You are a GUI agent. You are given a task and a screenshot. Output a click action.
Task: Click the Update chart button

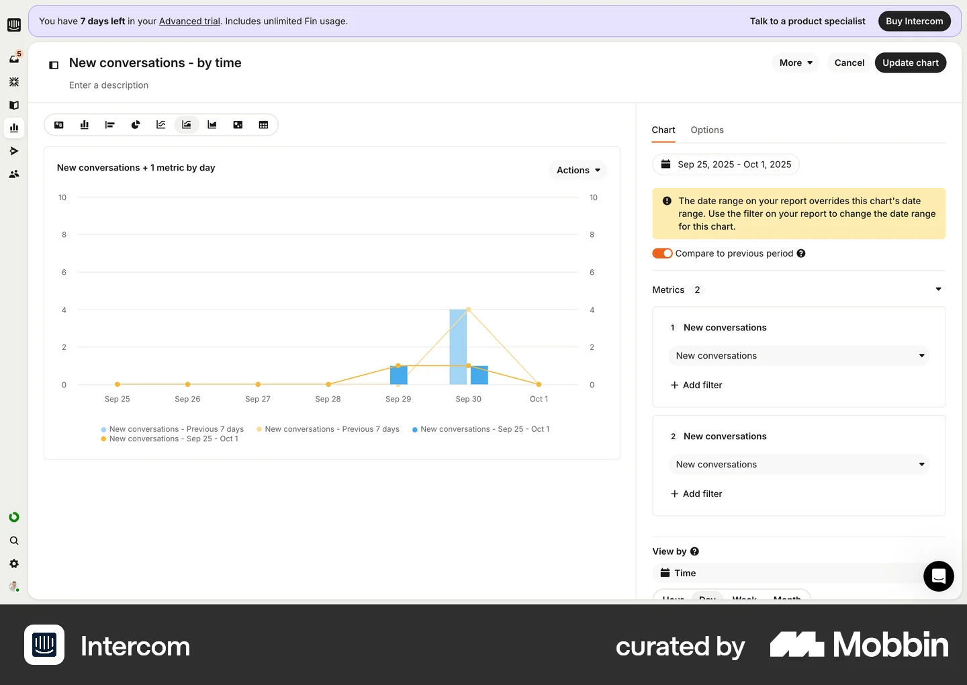[x=911, y=62]
